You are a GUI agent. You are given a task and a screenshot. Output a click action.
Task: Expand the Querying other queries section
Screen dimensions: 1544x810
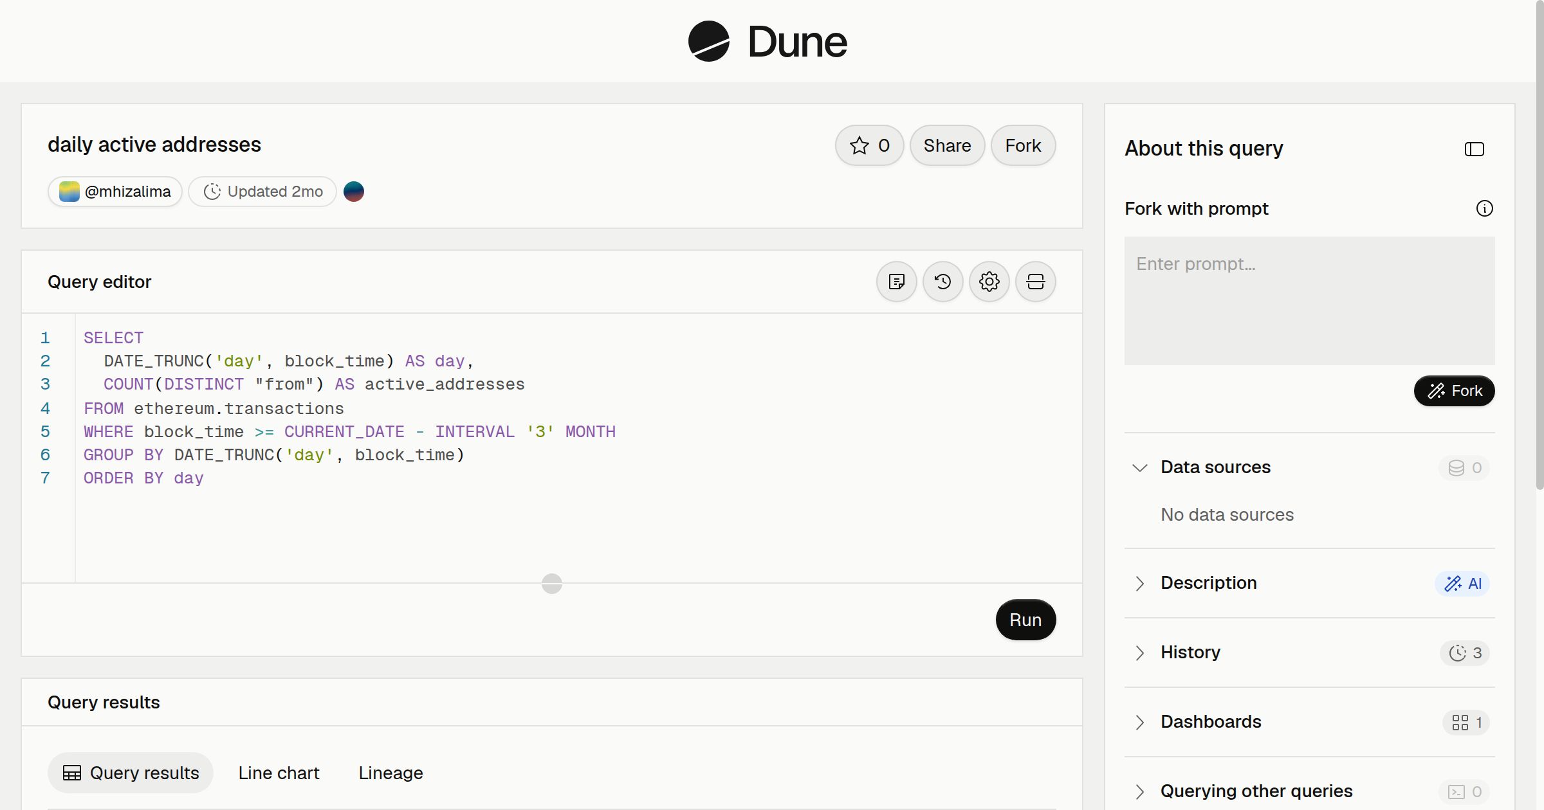1139,791
